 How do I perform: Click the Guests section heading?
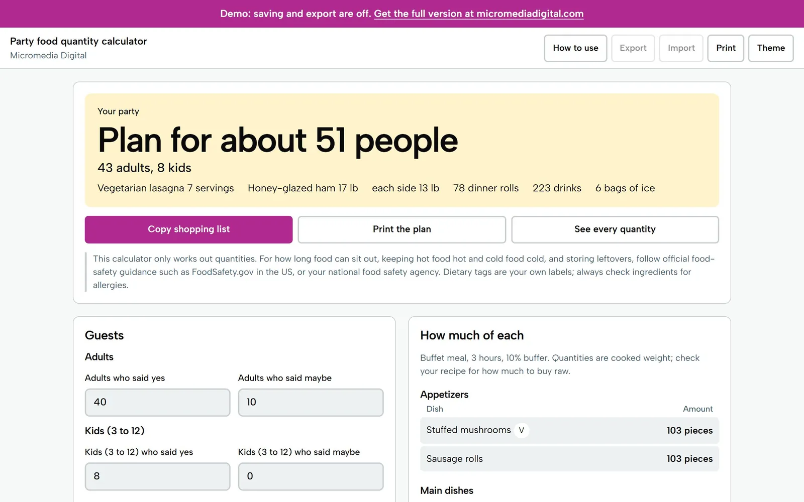pos(104,335)
